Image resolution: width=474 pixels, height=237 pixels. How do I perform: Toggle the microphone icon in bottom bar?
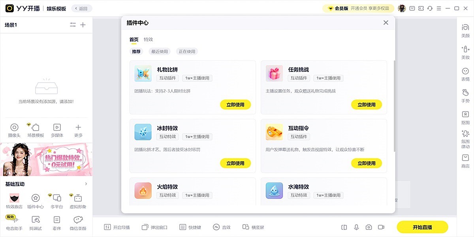[356, 227]
